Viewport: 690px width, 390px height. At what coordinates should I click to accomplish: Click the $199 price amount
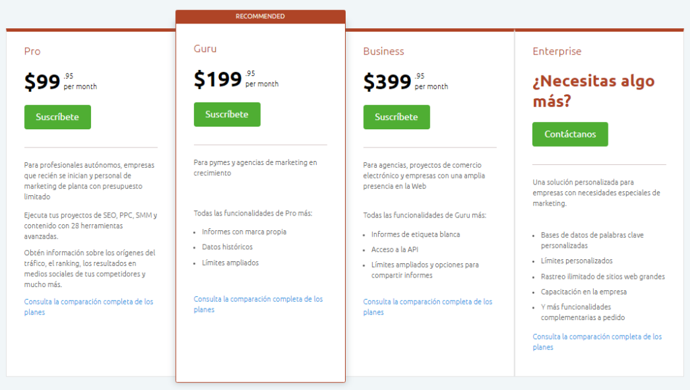(x=217, y=79)
